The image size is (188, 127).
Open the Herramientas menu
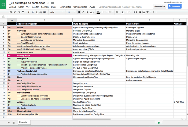tap(65, 7)
